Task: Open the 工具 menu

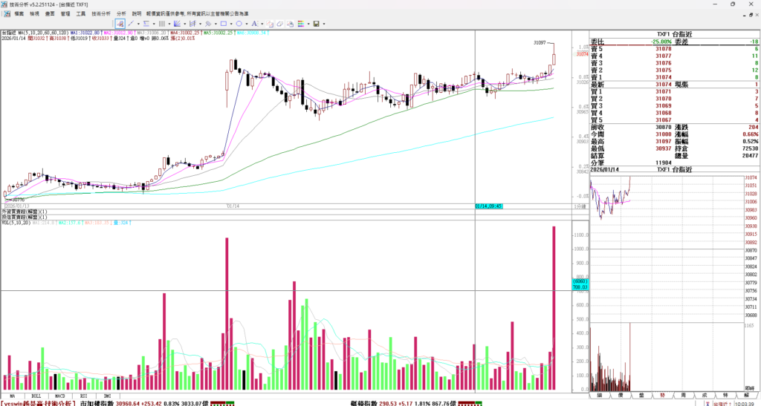Action: (80, 13)
